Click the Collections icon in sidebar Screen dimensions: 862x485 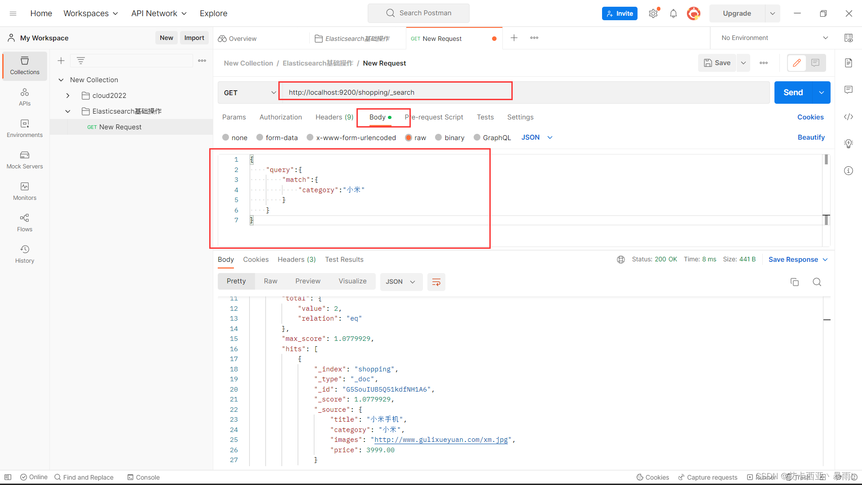coord(24,65)
